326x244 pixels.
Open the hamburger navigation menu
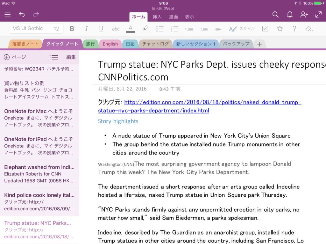point(8,14)
